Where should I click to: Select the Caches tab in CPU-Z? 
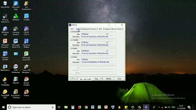pyautogui.click(x=78, y=29)
